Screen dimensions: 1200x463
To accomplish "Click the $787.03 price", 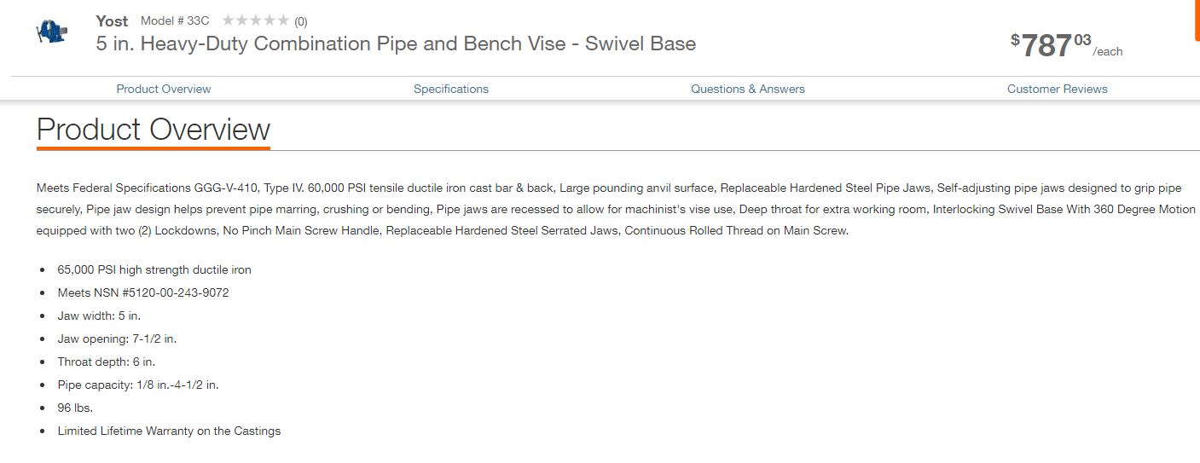I will 1056,45.
